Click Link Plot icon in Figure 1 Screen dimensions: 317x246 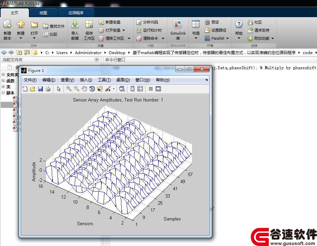122,89
